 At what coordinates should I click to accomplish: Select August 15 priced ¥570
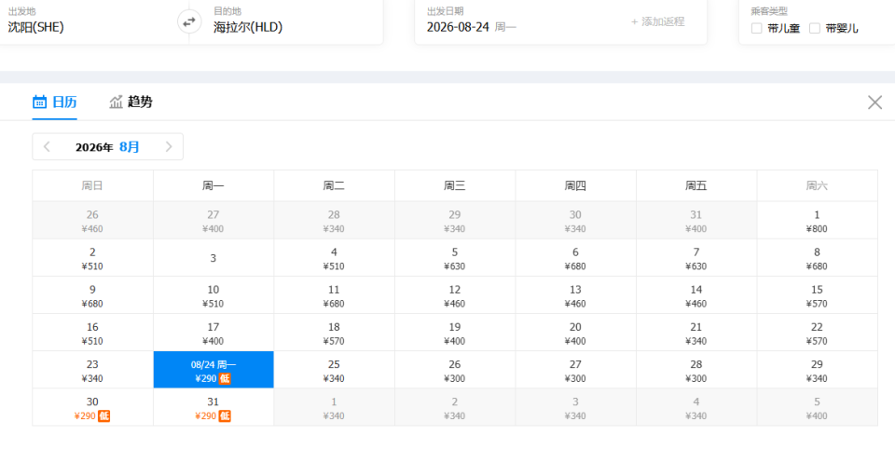click(x=818, y=295)
